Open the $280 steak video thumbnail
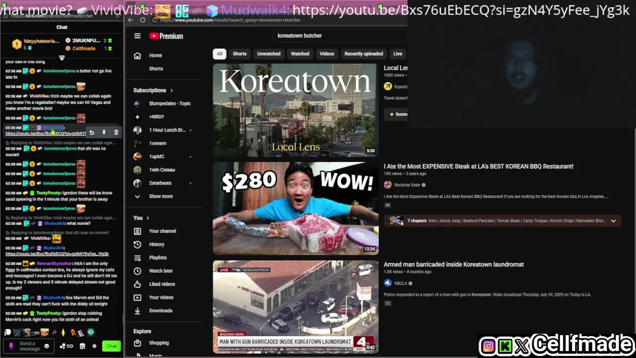Screen dimensions: 636x358 [x=296, y=208]
